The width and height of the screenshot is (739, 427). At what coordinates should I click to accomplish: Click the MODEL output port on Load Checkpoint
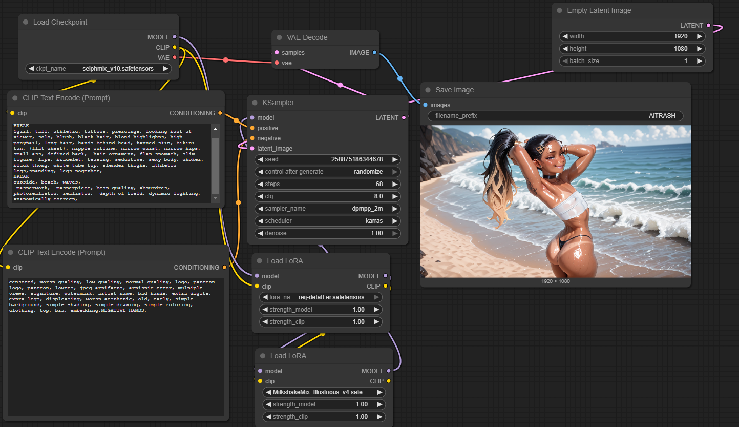tap(175, 37)
